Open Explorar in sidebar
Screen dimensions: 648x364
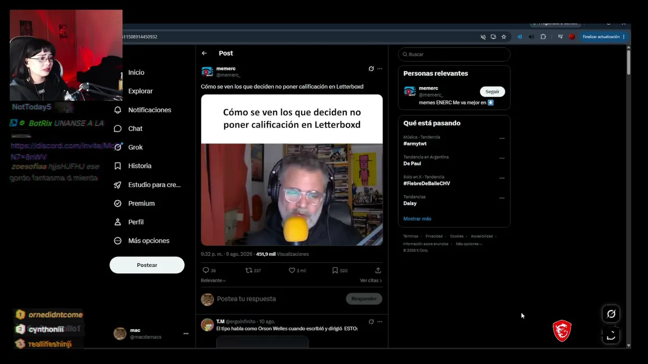click(140, 91)
